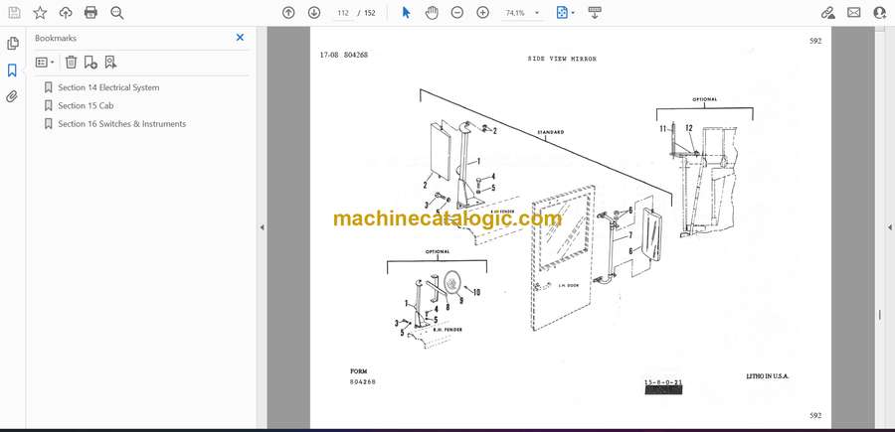The image size is (895, 432).
Task: Click the Save file icon
Action: point(14,13)
